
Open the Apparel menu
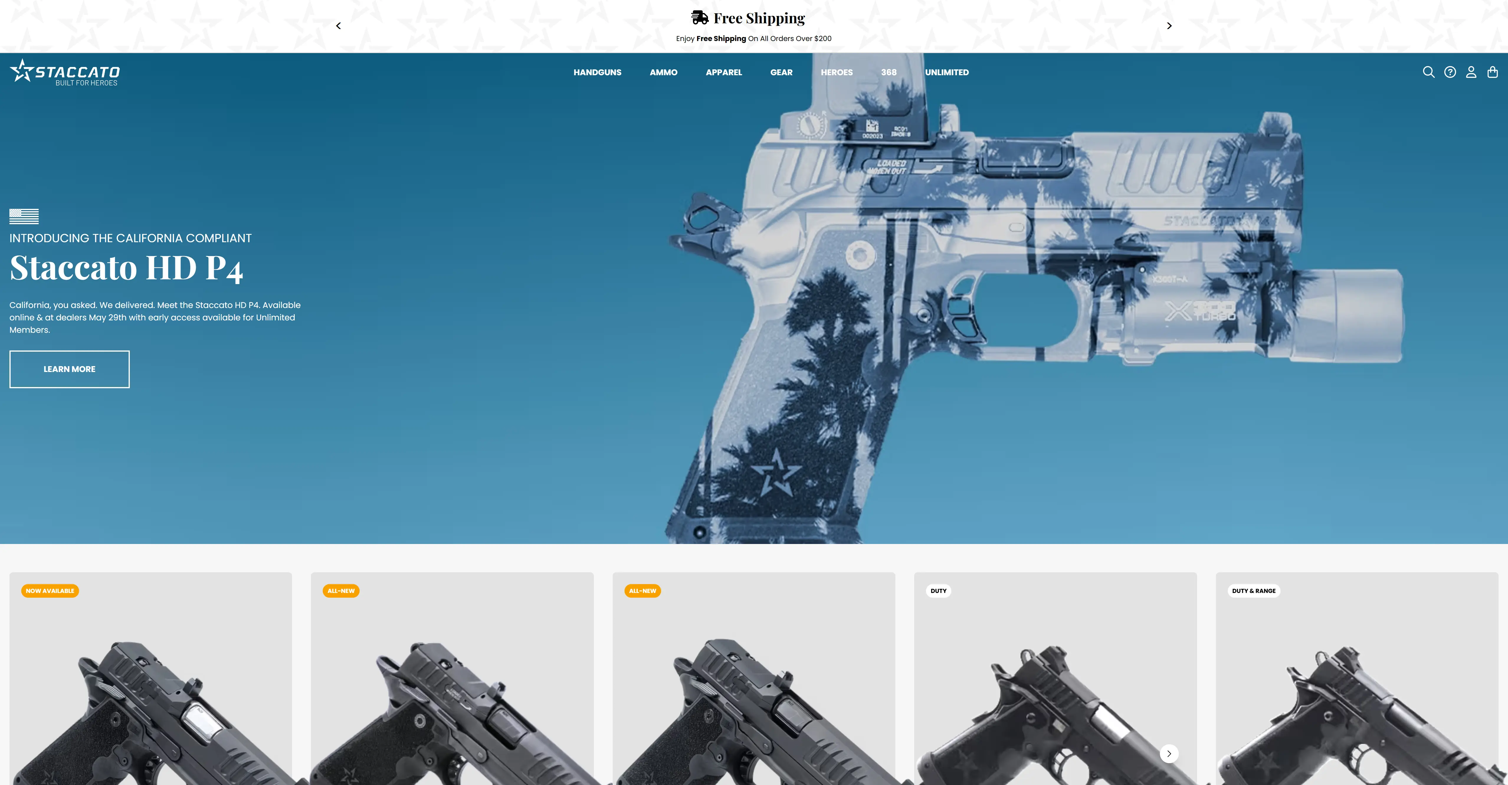[x=724, y=72]
